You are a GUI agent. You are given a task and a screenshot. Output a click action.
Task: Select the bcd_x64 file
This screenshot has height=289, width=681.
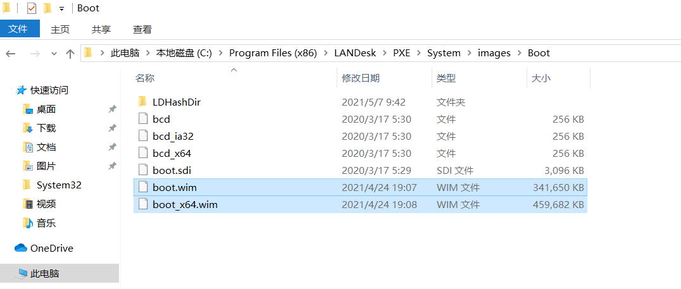(172, 153)
